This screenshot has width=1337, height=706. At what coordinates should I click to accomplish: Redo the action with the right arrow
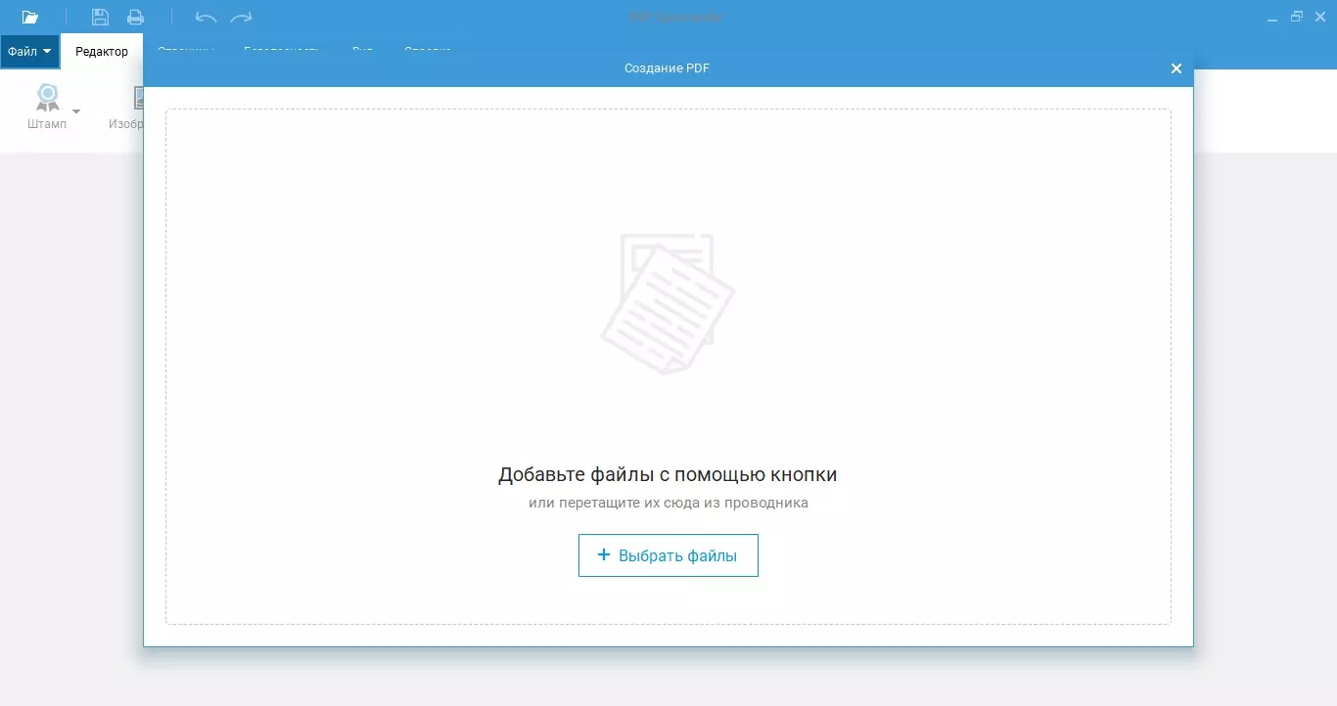click(241, 17)
